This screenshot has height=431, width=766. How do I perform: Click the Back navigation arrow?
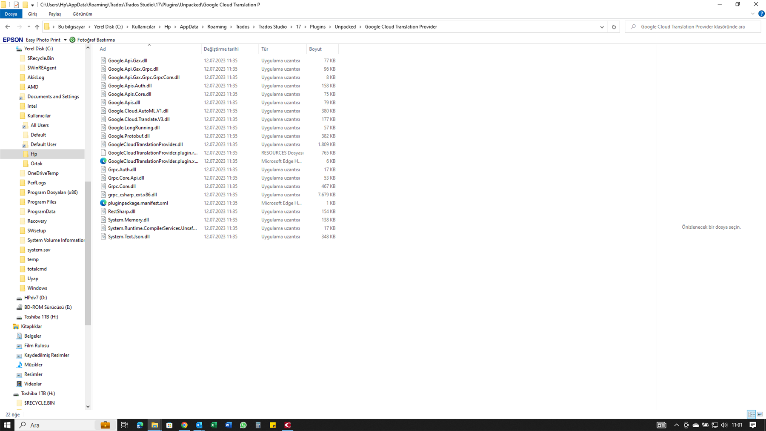coord(8,27)
